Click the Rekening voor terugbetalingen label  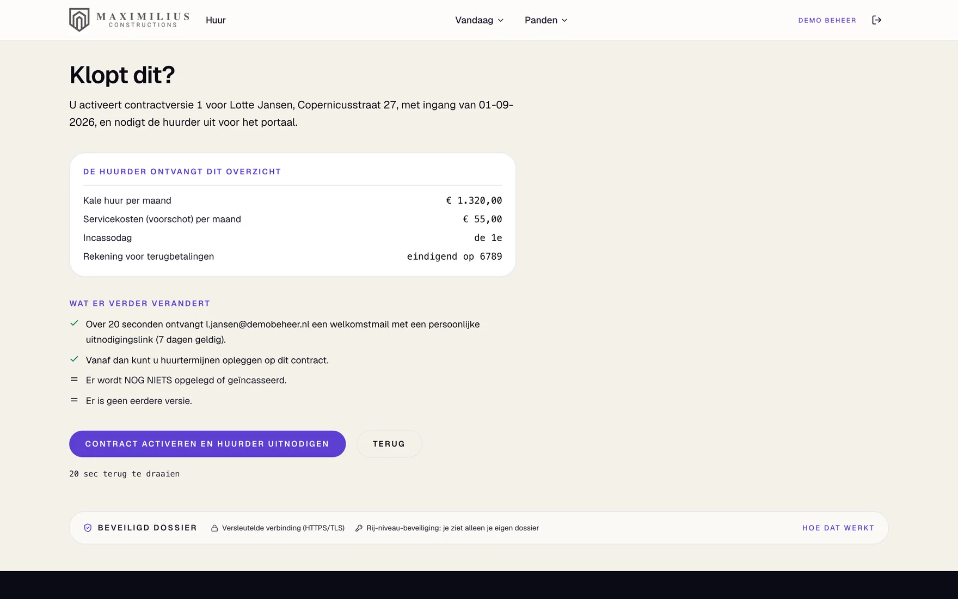point(149,256)
